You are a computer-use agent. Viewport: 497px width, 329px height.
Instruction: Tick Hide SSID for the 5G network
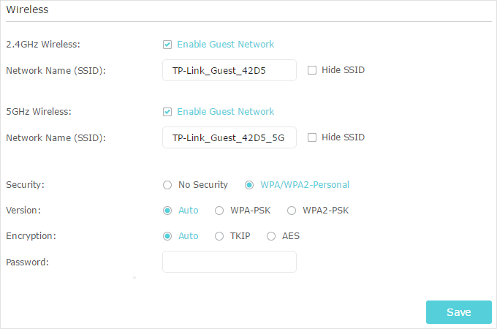[x=312, y=137]
